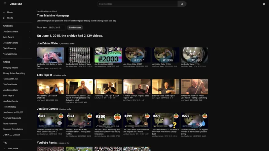Click the circular icon at header's right end

pyautogui.click(x=264, y=4)
